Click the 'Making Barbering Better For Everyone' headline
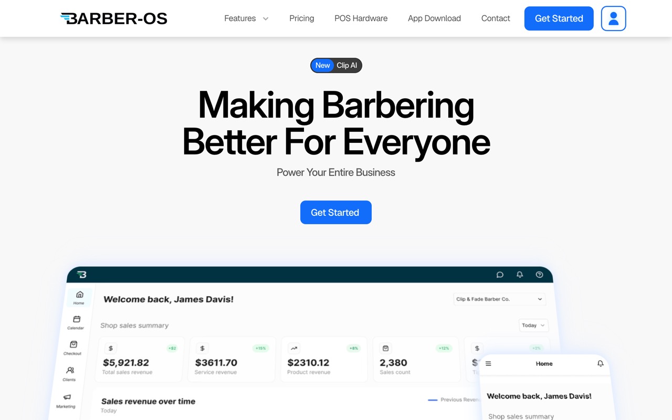Viewport: 672px width, 420px height. tap(336, 123)
